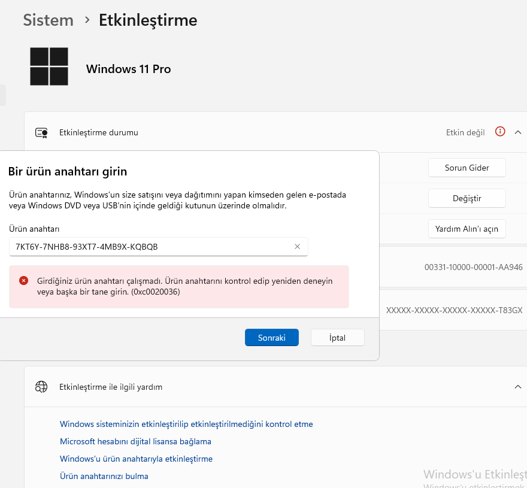
Task: Click the Etkinleştirme durumu certificate icon
Action: (41, 133)
